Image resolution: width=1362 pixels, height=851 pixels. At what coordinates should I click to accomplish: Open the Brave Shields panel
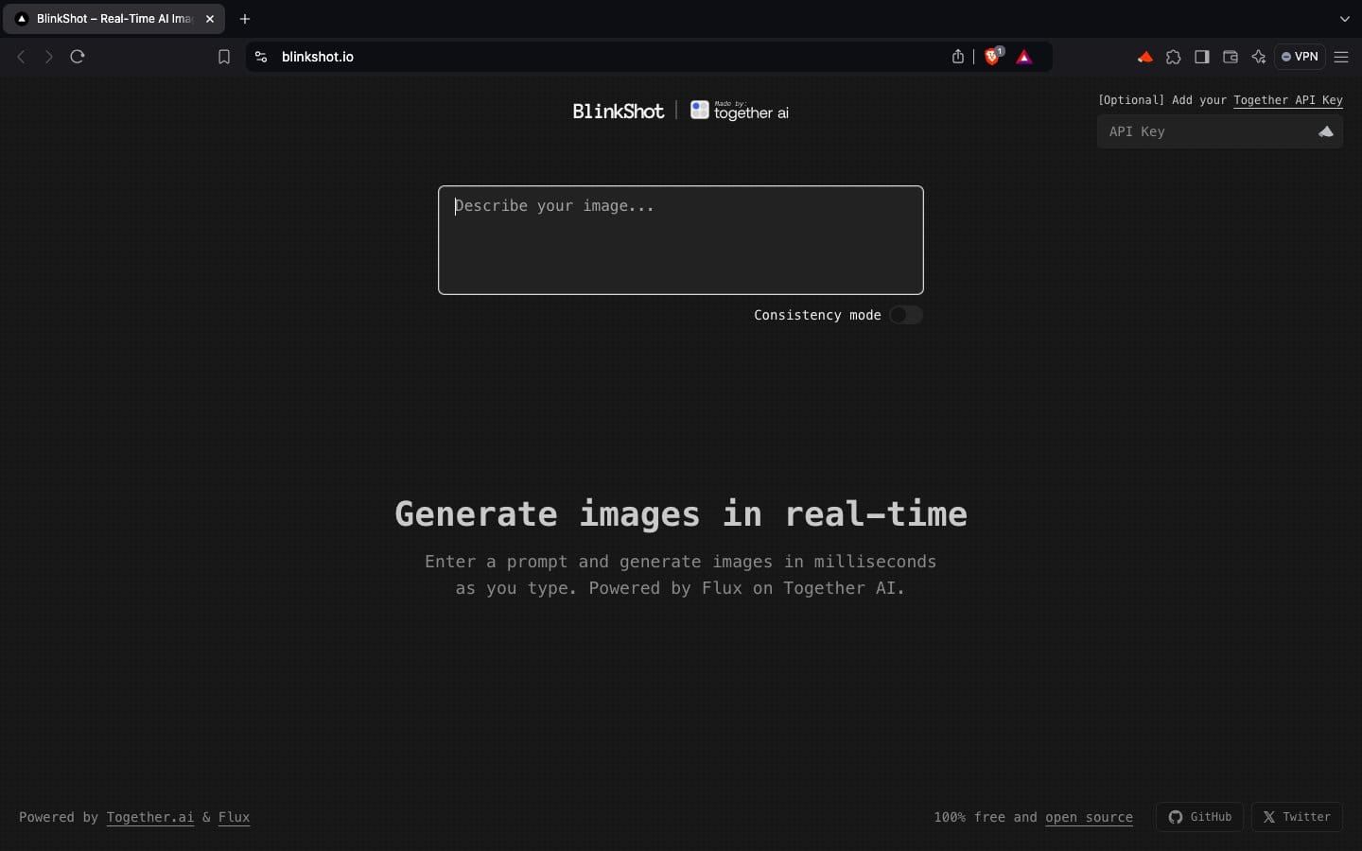[x=992, y=57]
